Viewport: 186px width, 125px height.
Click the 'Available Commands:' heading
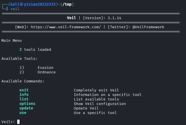[x=23, y=81]
